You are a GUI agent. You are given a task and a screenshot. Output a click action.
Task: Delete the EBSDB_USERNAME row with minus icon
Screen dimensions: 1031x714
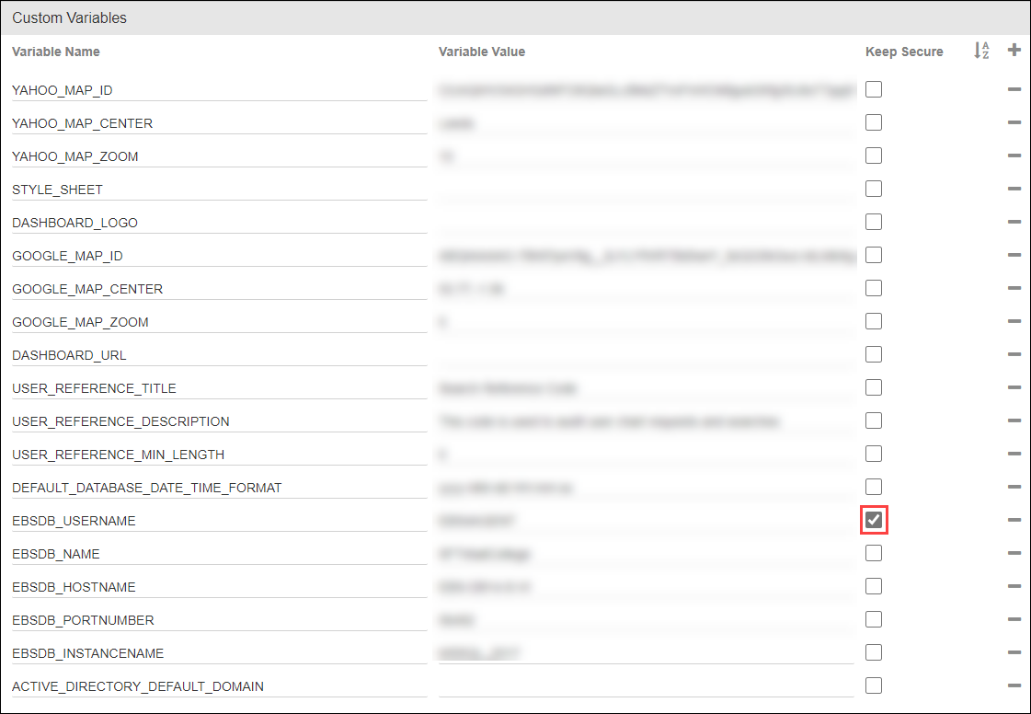click(1014, 520)
